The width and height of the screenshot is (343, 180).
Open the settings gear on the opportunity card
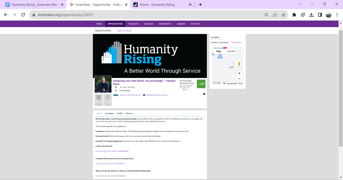click(204, 94)
